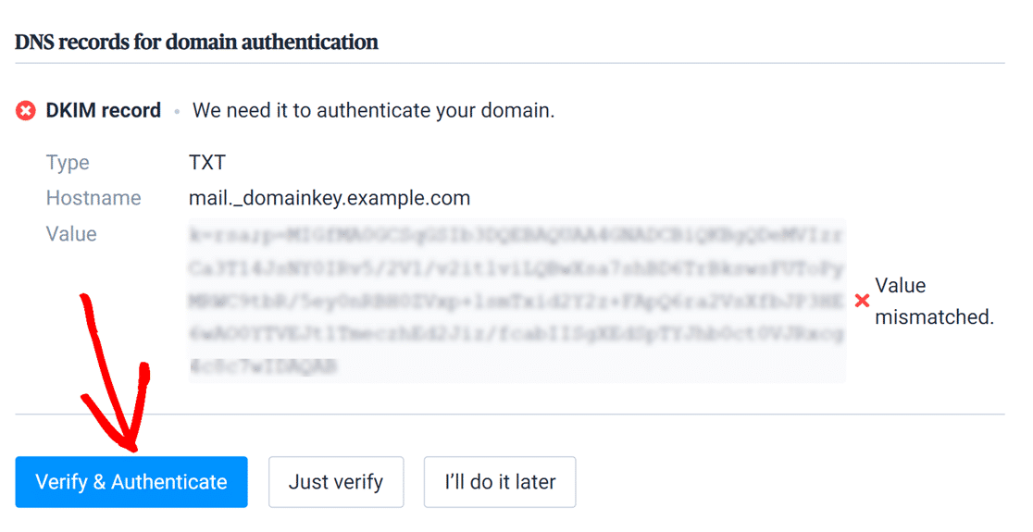Viewport: 1033px width, 532px height.
Task: Click the DKIM record title label
Action: coord(104,111)
